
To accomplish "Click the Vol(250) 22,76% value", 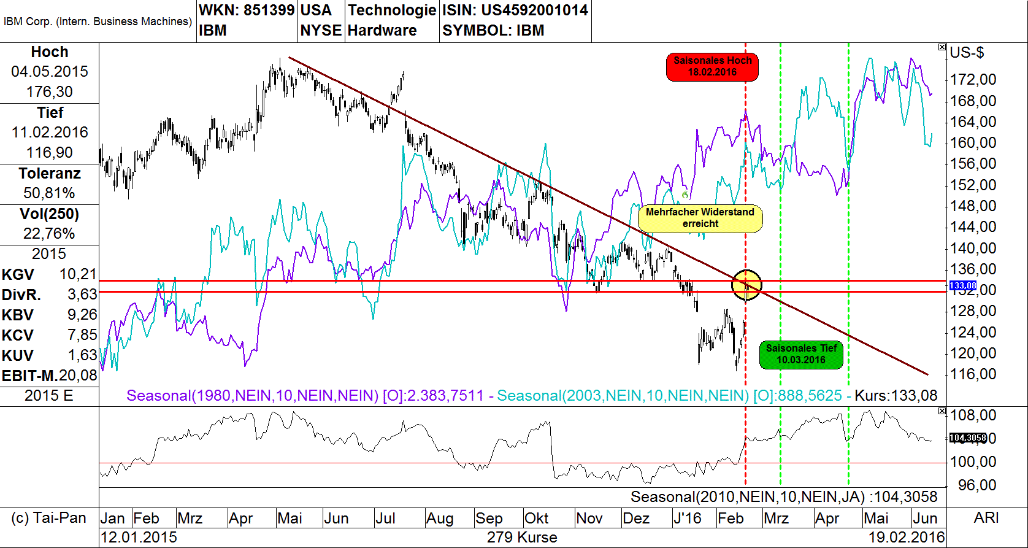I will coord(50,234).
